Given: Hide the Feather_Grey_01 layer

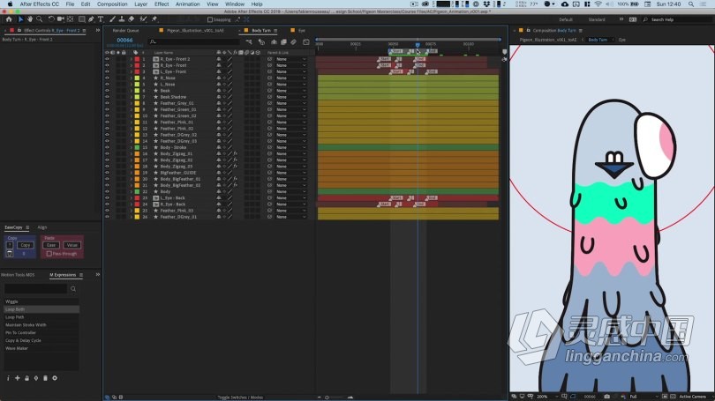Looking at the screenshot, I should [x=107, y=103].
